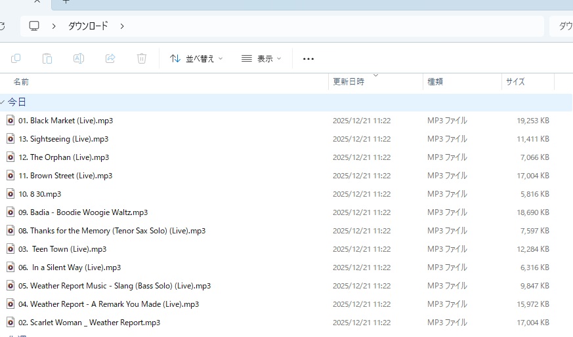
Task: Click the サイズ column header
Action: (x=515, y=82)
